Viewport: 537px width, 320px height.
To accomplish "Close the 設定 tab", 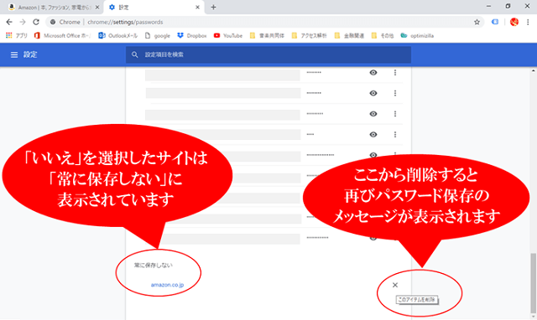I will [x=197, y=8].
